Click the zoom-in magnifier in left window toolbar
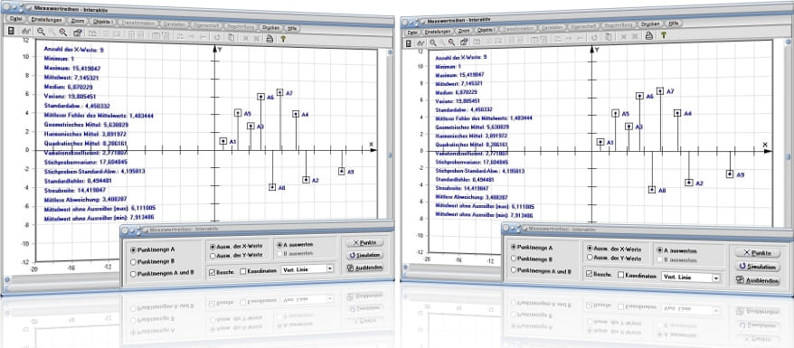The height and width of the screenshot is (348, 794). click(62, 32)
